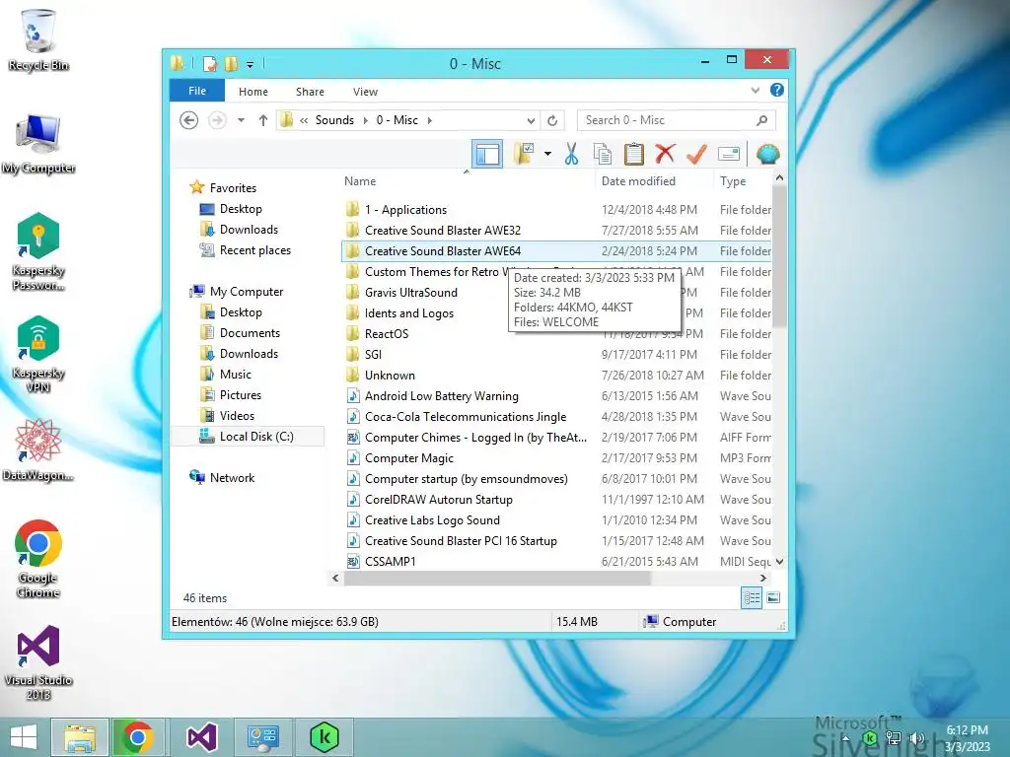Click the Paste clipboard icon
Screen dimensions: 1010x757
[634, 154]
